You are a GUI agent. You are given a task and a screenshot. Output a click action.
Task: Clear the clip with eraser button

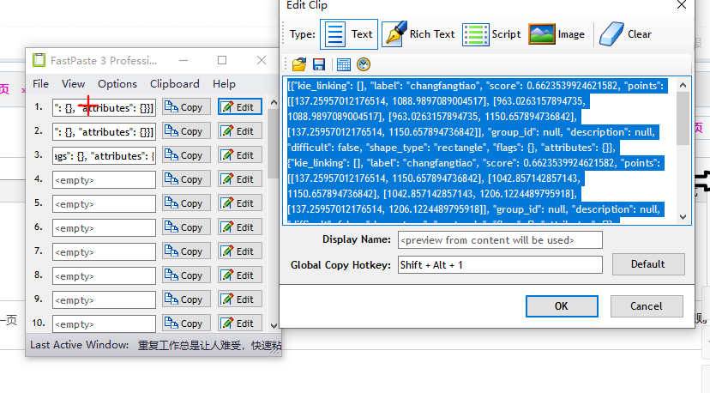[625, 34]
